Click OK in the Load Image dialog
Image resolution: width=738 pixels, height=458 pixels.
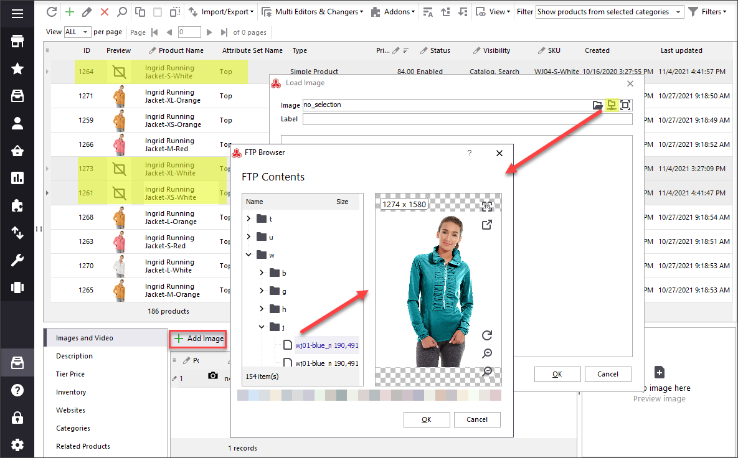click(x=557, y=374)
